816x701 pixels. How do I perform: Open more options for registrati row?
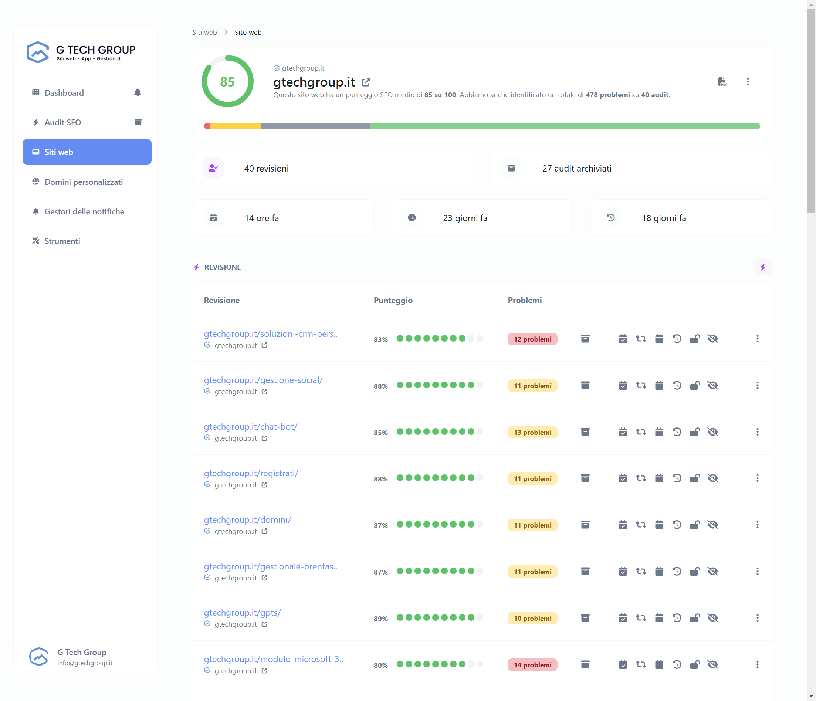click(x=757, y=478)
